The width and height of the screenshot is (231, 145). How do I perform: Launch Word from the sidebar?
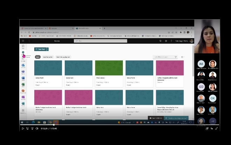click(x=23, y=78)
